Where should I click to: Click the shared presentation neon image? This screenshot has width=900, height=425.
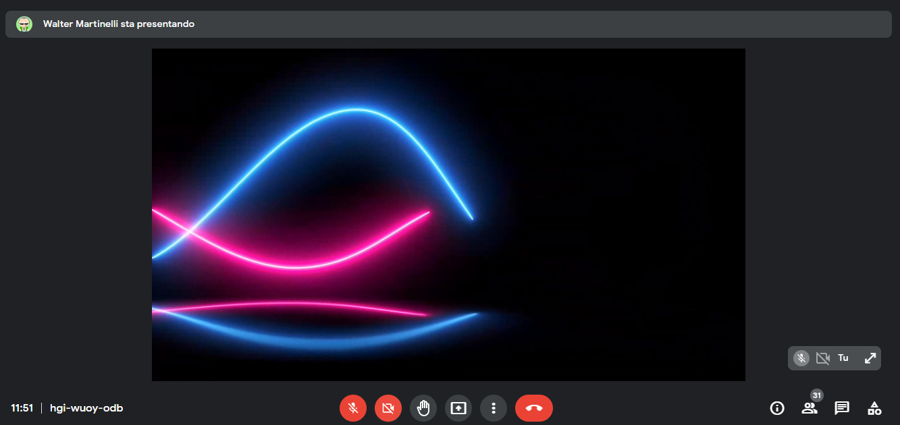click(448, 215)
